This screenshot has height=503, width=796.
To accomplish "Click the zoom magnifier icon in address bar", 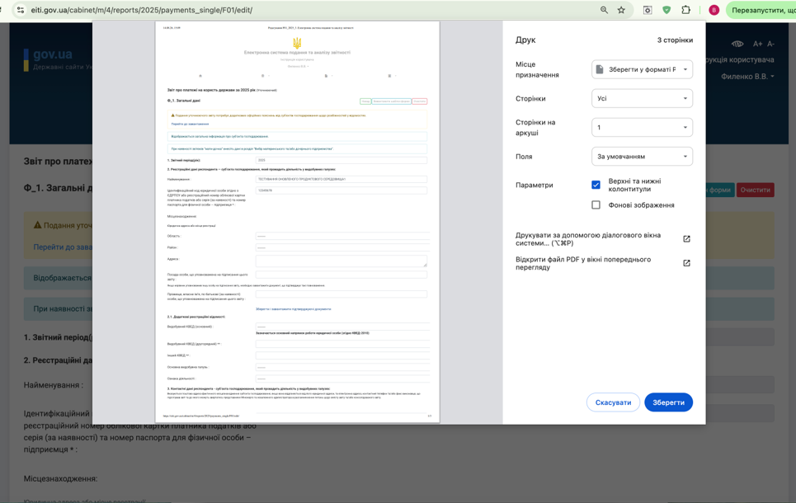I will pyautogui.click(x=604, y=10).
